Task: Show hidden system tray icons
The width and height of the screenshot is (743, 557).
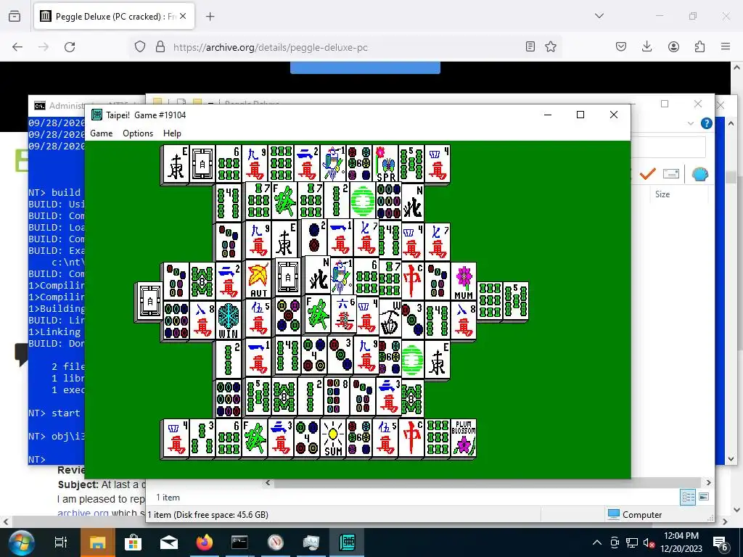Action: point(597,542)
